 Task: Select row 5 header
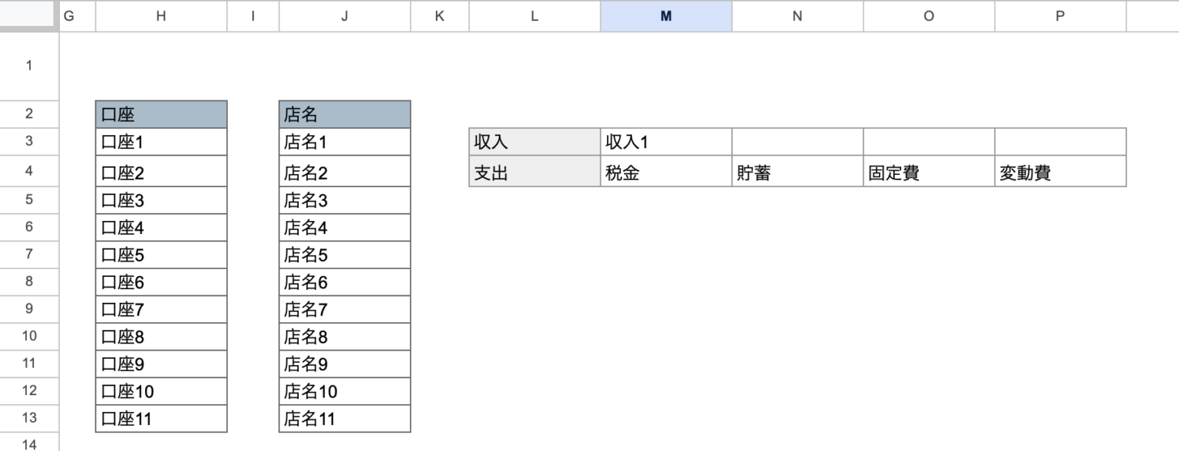click(29, 199)
